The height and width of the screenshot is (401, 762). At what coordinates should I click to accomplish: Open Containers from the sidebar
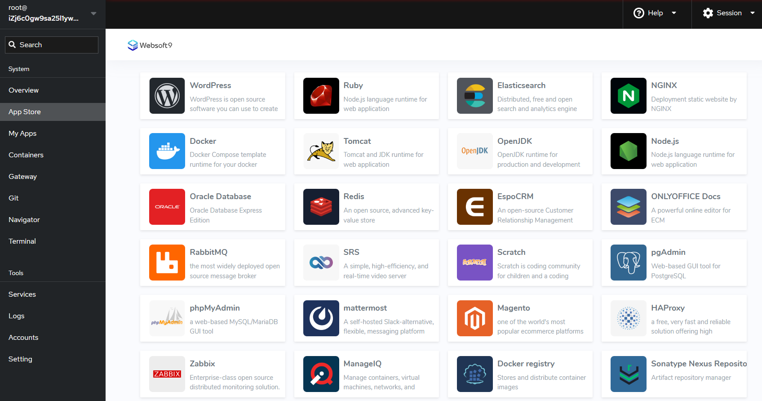click(x=26, y=155)
